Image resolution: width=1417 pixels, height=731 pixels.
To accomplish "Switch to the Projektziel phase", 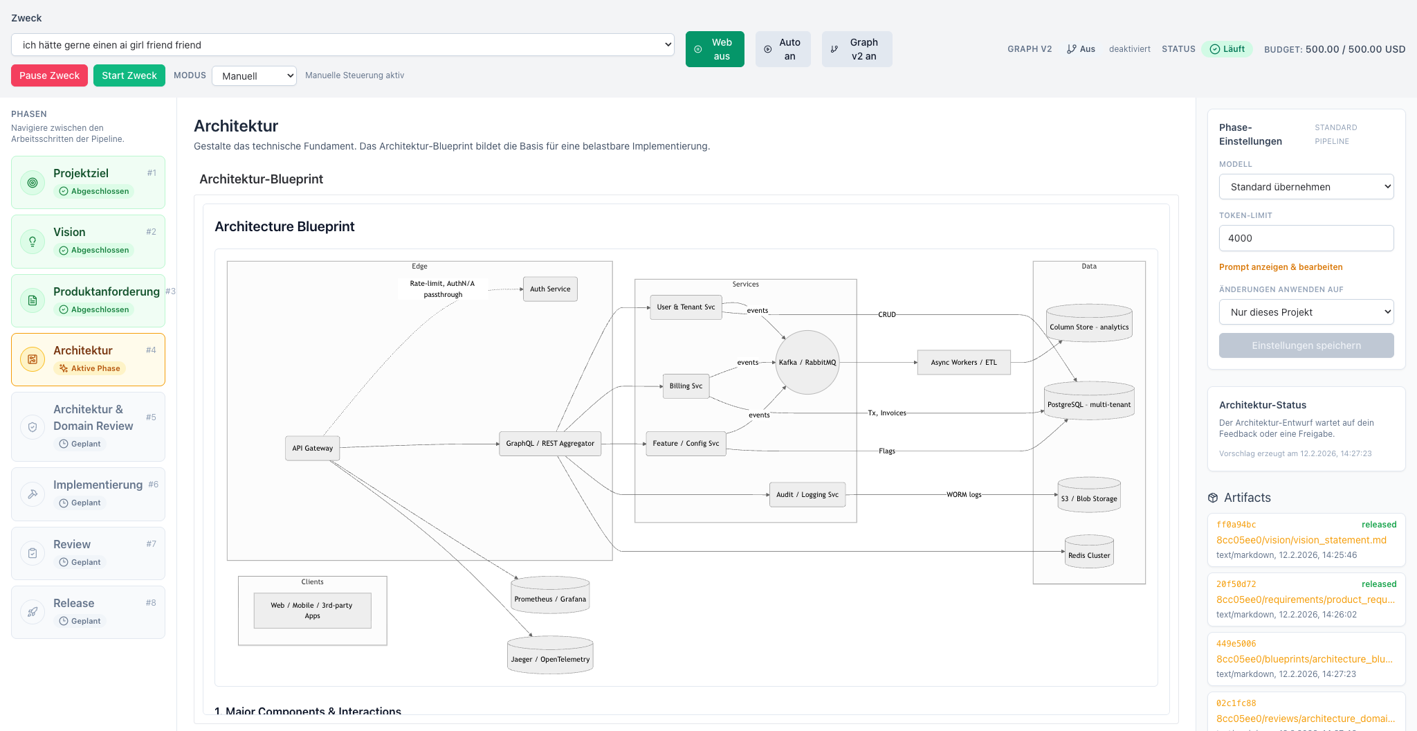I will (x=88, y=183).
